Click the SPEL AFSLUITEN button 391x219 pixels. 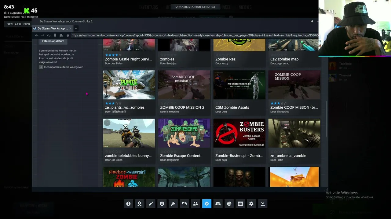[19, 24]
